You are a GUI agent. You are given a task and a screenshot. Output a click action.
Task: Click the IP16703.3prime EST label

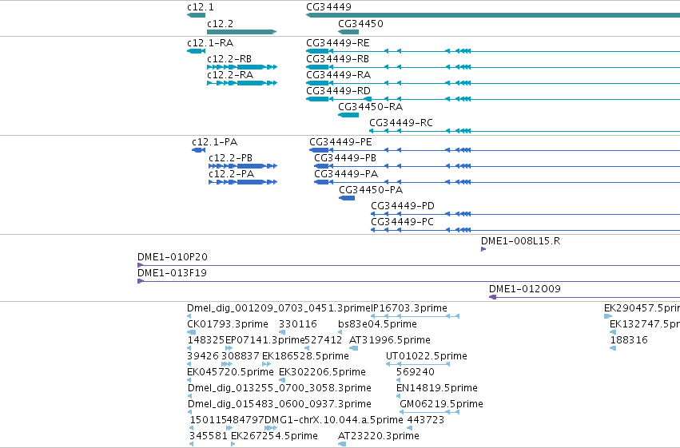[409, 308]
